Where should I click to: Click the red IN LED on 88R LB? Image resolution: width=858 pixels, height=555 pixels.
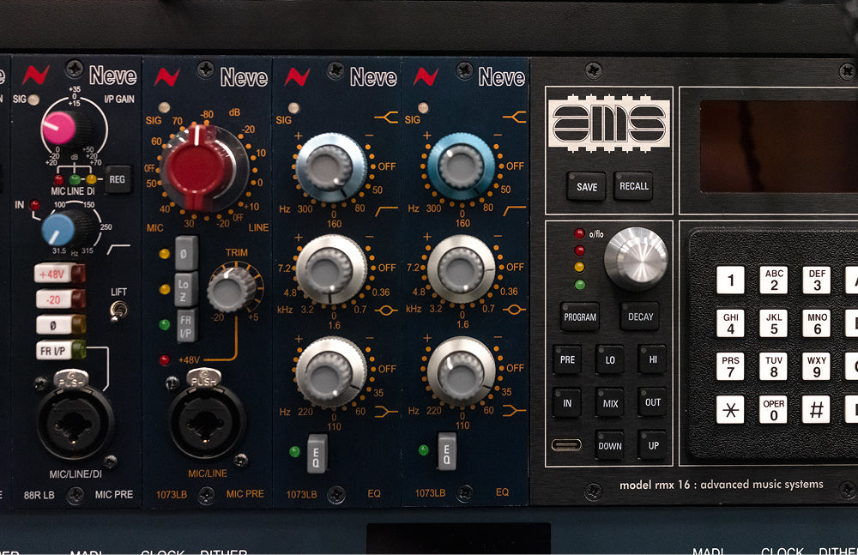35,205
